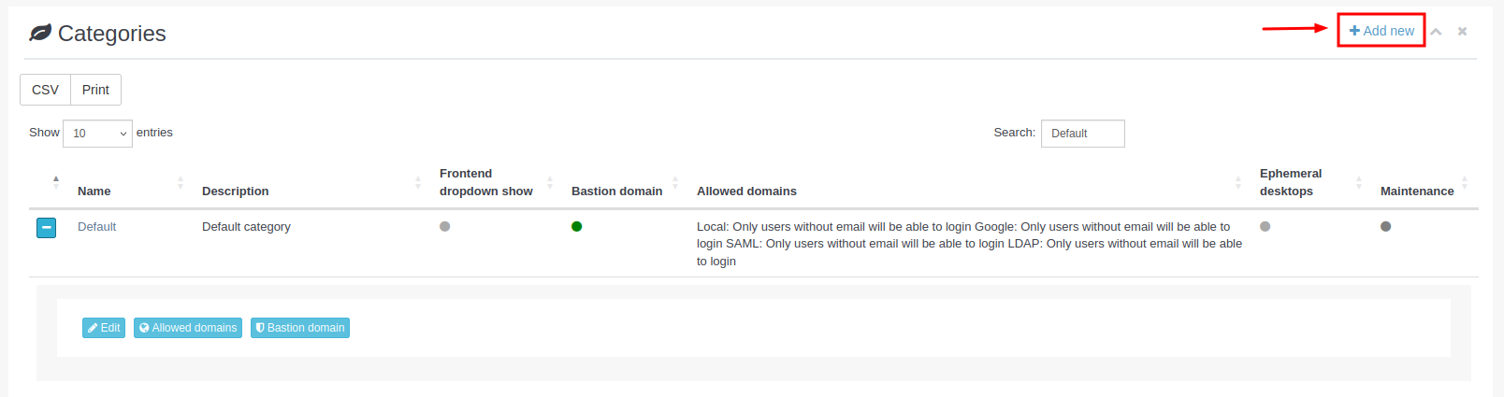Click the Categories leaf icon
The width and height of the screenshot is (1504, 397).
[x=40, y=34]
